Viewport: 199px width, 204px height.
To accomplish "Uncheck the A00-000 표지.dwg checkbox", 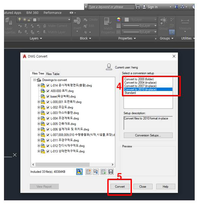I will (x=48, y=91).
